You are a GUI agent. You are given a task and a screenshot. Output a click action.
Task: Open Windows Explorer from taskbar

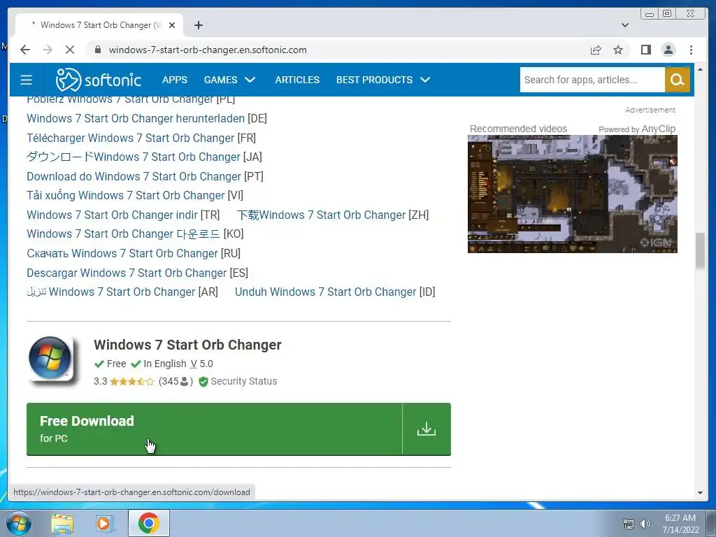pos(62,523)
